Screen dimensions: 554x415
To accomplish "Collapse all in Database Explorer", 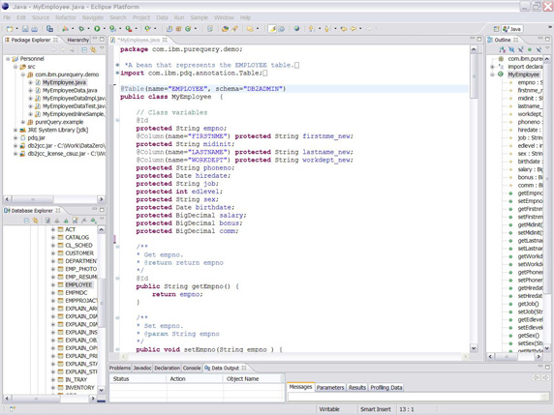I will 26,221.
